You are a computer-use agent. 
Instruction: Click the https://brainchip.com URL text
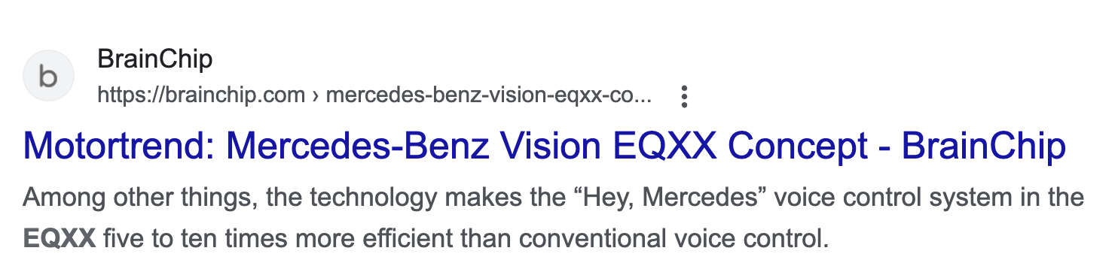pyautogui.click(x=201, y=96)
